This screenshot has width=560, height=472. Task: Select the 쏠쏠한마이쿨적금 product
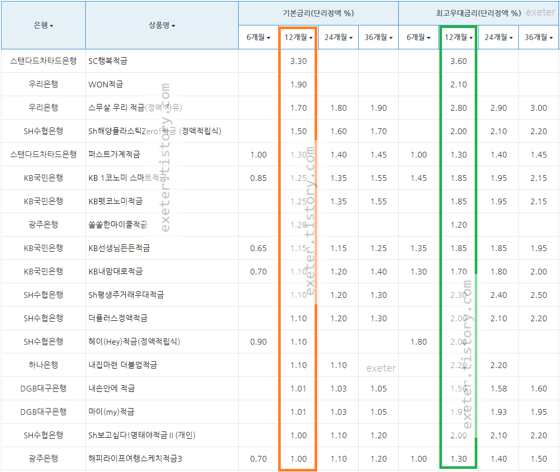click(x=118, y=225)
